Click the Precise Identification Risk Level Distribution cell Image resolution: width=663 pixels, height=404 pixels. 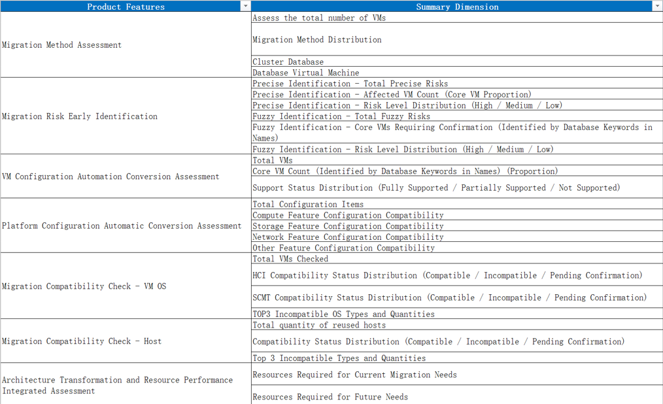[457, 105]
